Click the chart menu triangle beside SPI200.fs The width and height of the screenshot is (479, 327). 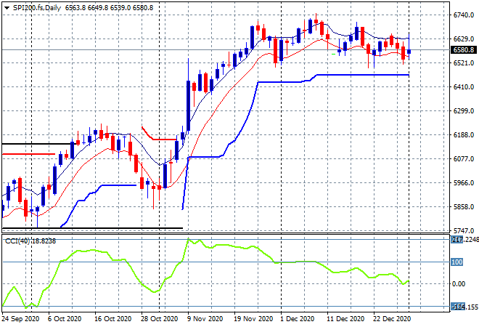tap(7, 8)
